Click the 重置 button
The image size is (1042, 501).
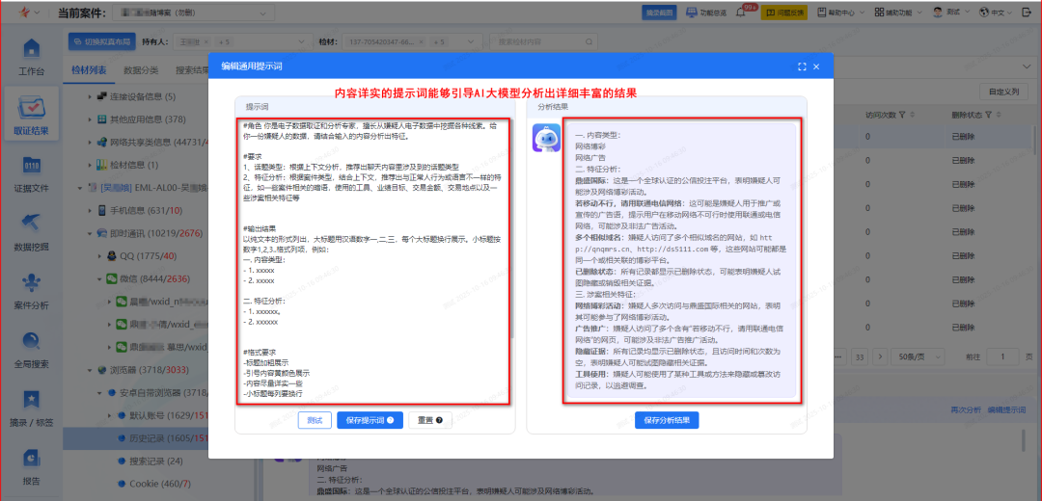430,420
